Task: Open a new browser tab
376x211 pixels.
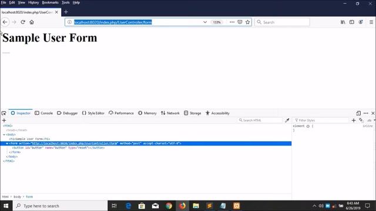Action: 66,12
